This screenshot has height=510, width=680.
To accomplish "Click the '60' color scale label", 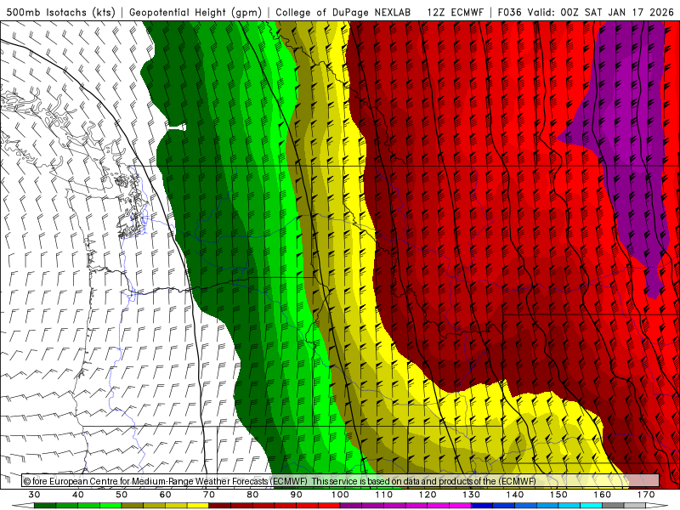I will point(165,495).
